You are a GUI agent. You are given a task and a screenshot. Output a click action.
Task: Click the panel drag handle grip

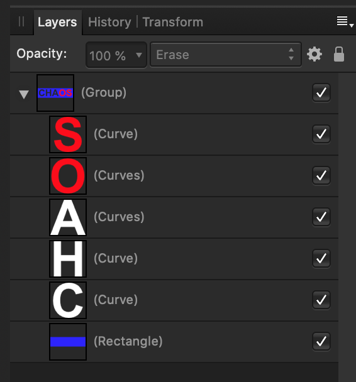(x=21, y=22)
